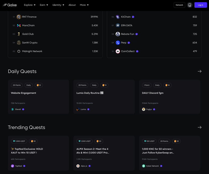Click the ElevеX space avatar icon
The image size is (209, 174).
coord(12,109)
